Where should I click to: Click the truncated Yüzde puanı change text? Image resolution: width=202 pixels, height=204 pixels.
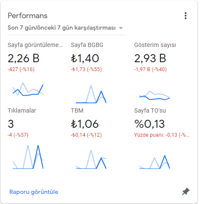pos(162,135)
